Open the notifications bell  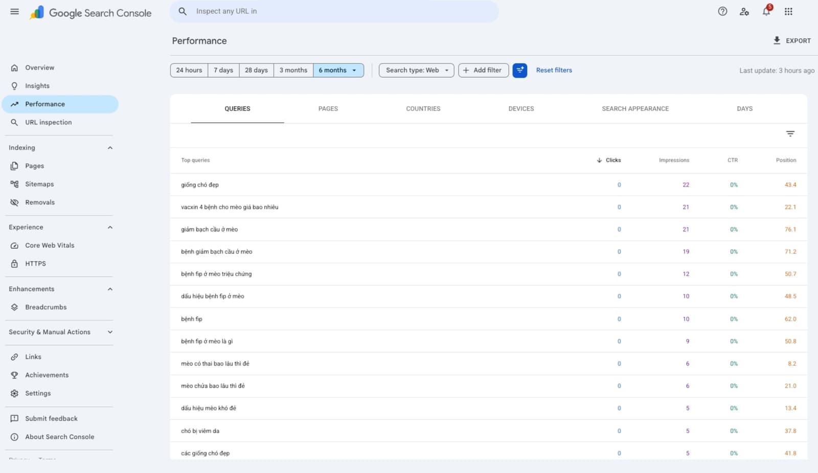[766, 11]
